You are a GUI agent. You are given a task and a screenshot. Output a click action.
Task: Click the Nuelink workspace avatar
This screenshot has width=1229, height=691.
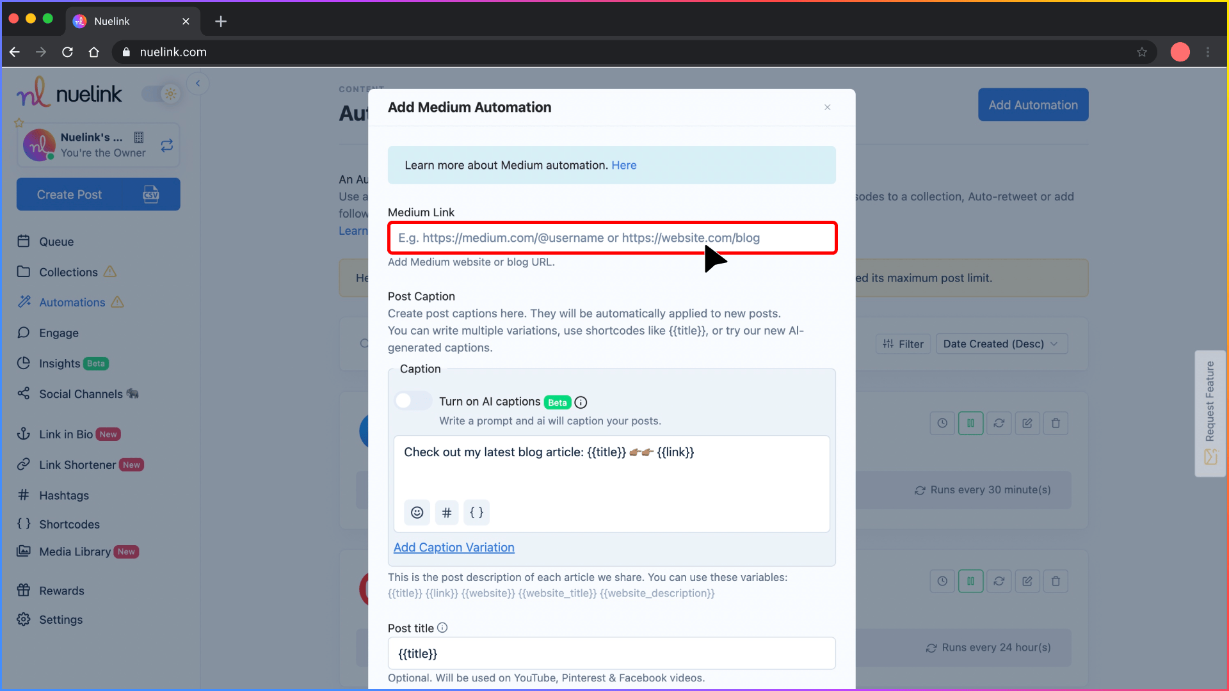click(39, 145)
